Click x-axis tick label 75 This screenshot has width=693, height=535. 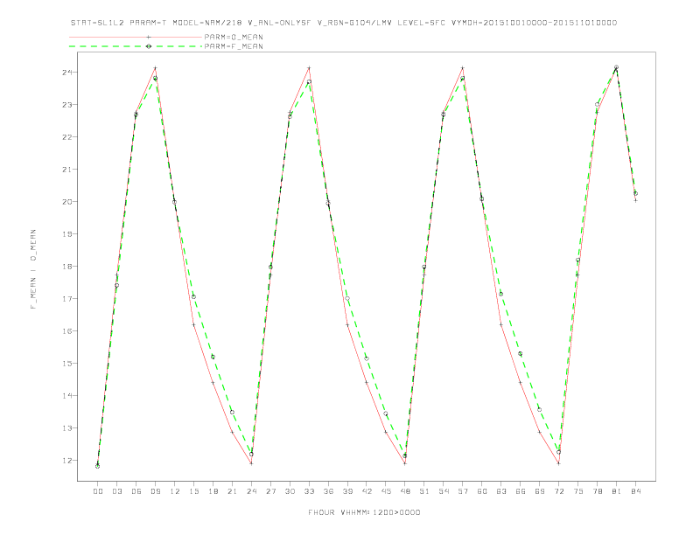pos(578,491)
